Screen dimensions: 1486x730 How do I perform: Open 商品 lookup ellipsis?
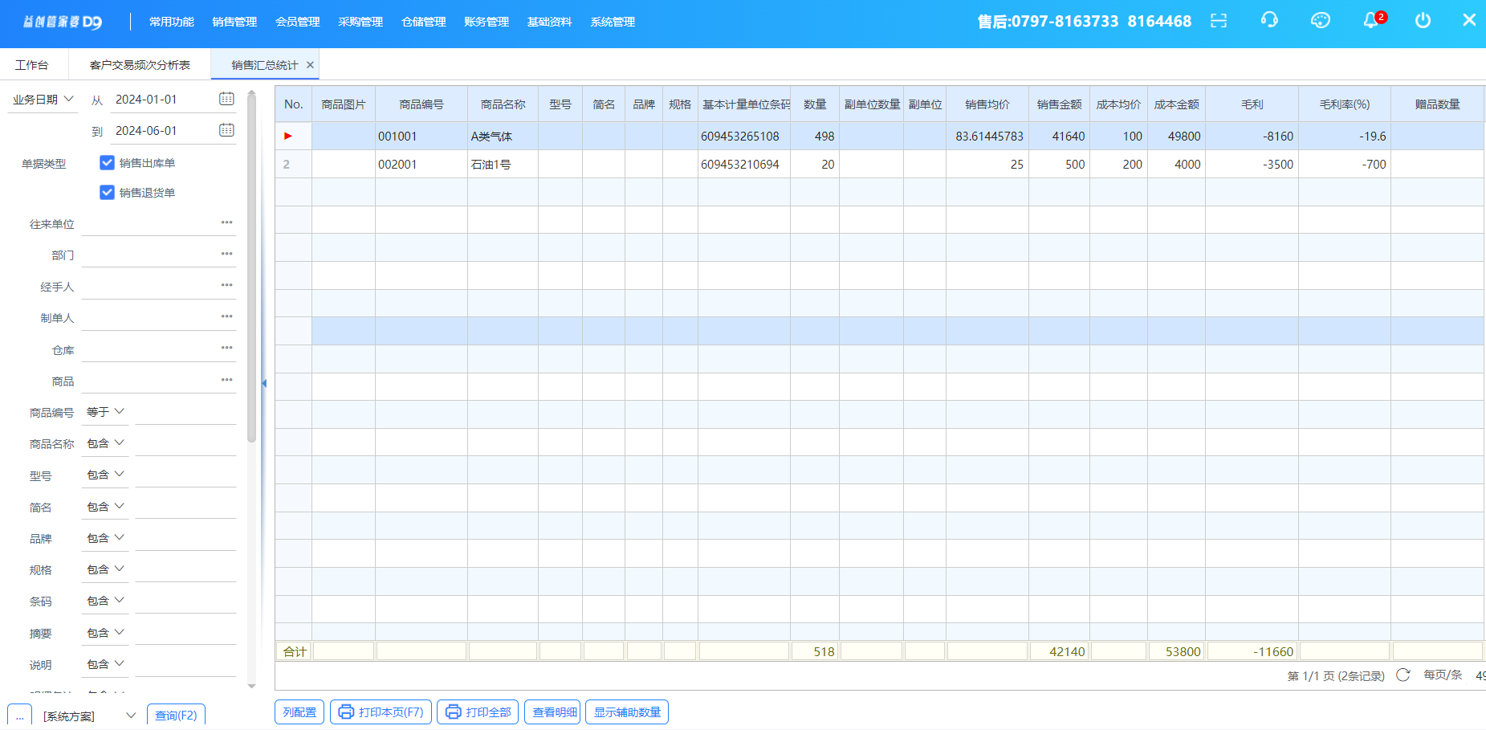(227, 380)
